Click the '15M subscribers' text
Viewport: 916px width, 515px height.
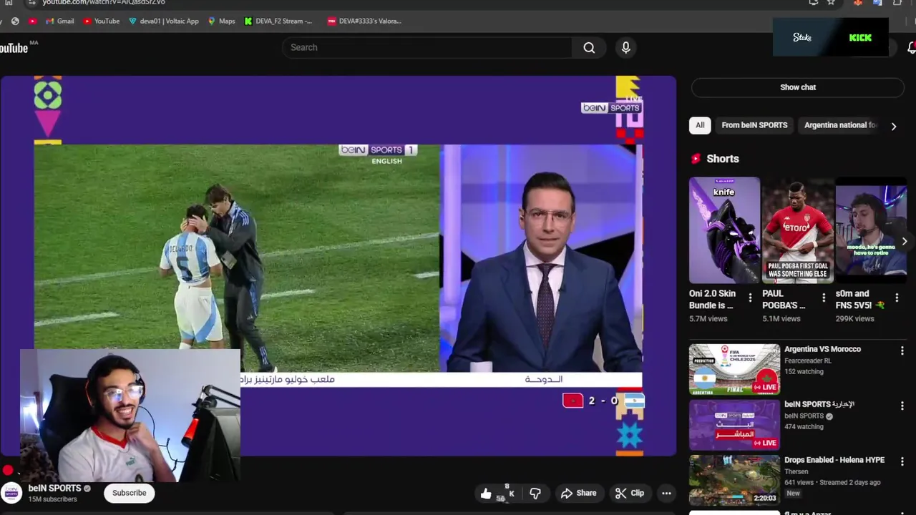click(x=52, y=499)
